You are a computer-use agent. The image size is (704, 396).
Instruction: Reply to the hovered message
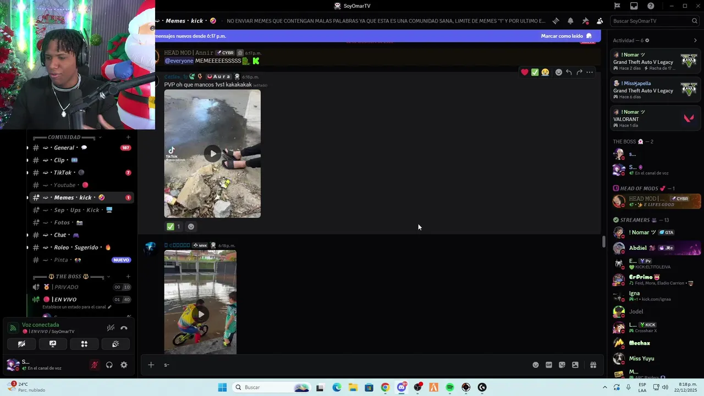point(569,72)
